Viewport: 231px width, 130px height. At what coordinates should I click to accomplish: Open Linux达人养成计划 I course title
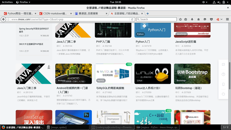148,88
